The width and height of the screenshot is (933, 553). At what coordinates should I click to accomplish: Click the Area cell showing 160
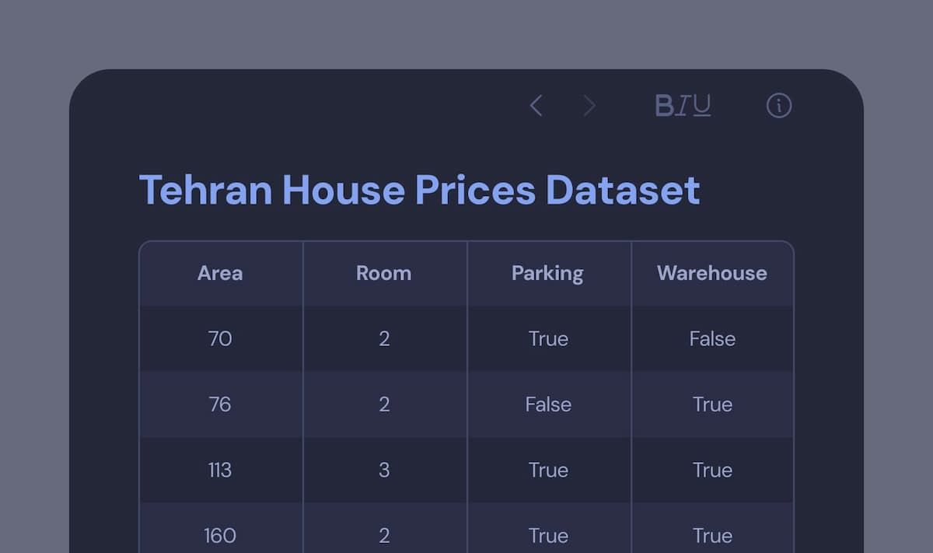pyautogui.click(x=220, y=535)
